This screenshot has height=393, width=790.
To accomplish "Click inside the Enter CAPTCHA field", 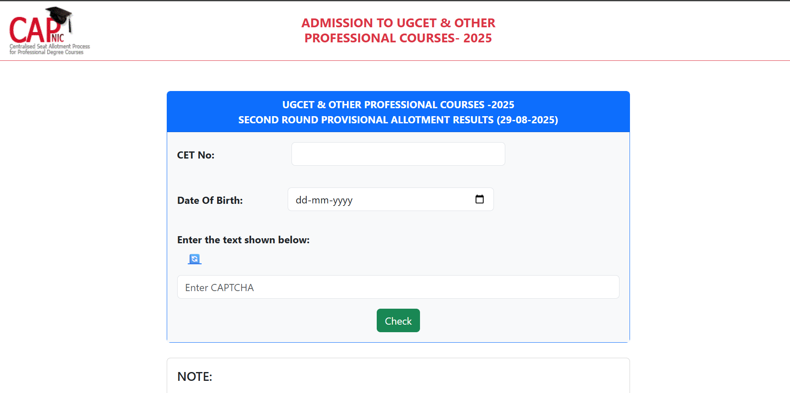I will pyautogui.click(x=398, y=287).
